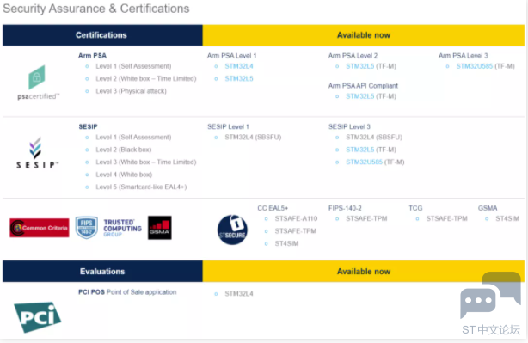Select the FIPS-140-2 heading
This screenshot has height=343, width=528.
click(345, 208)
